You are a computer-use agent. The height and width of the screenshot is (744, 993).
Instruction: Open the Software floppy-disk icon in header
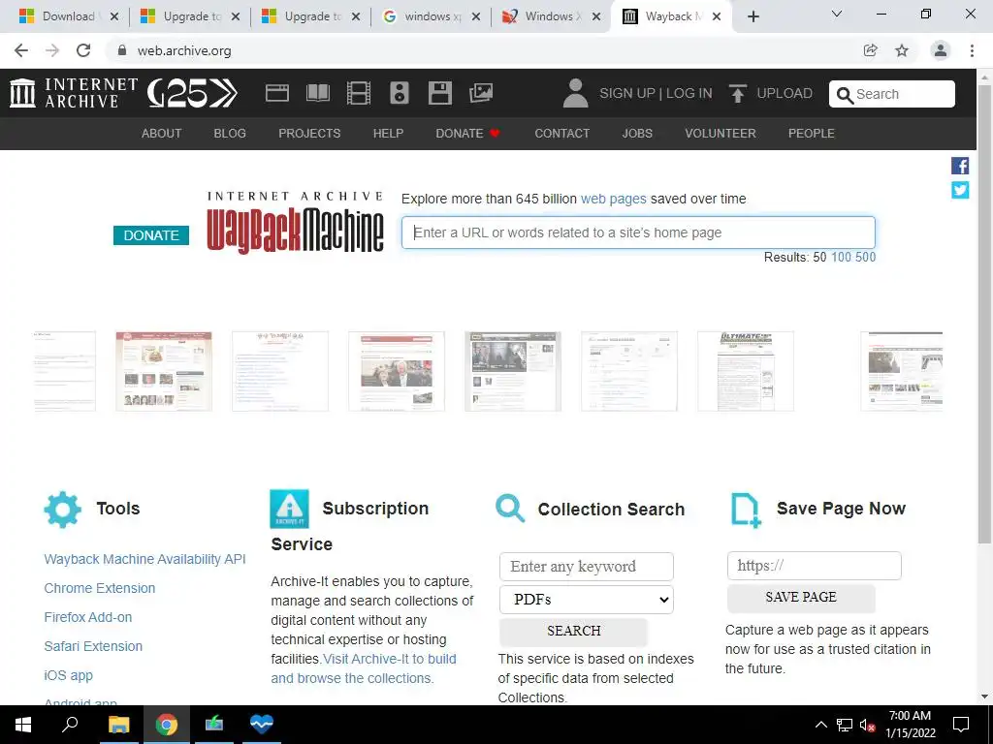439,93
